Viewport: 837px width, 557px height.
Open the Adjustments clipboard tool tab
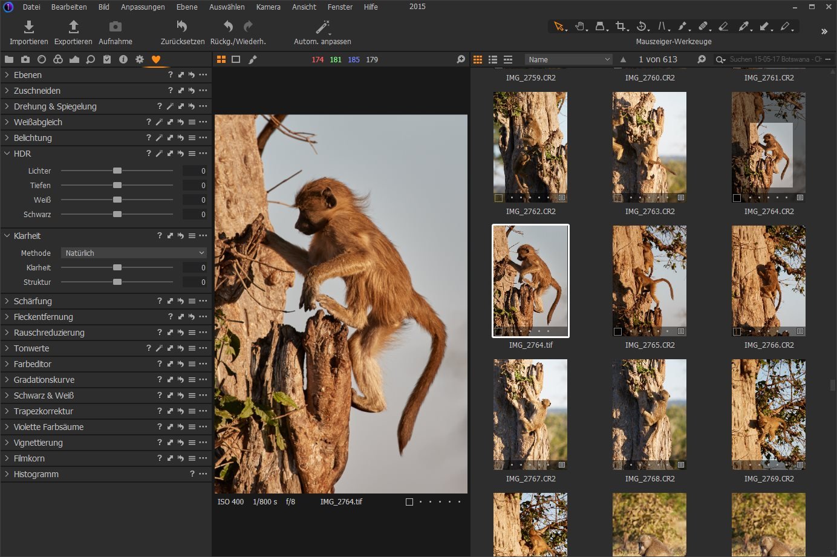[107, 59]
